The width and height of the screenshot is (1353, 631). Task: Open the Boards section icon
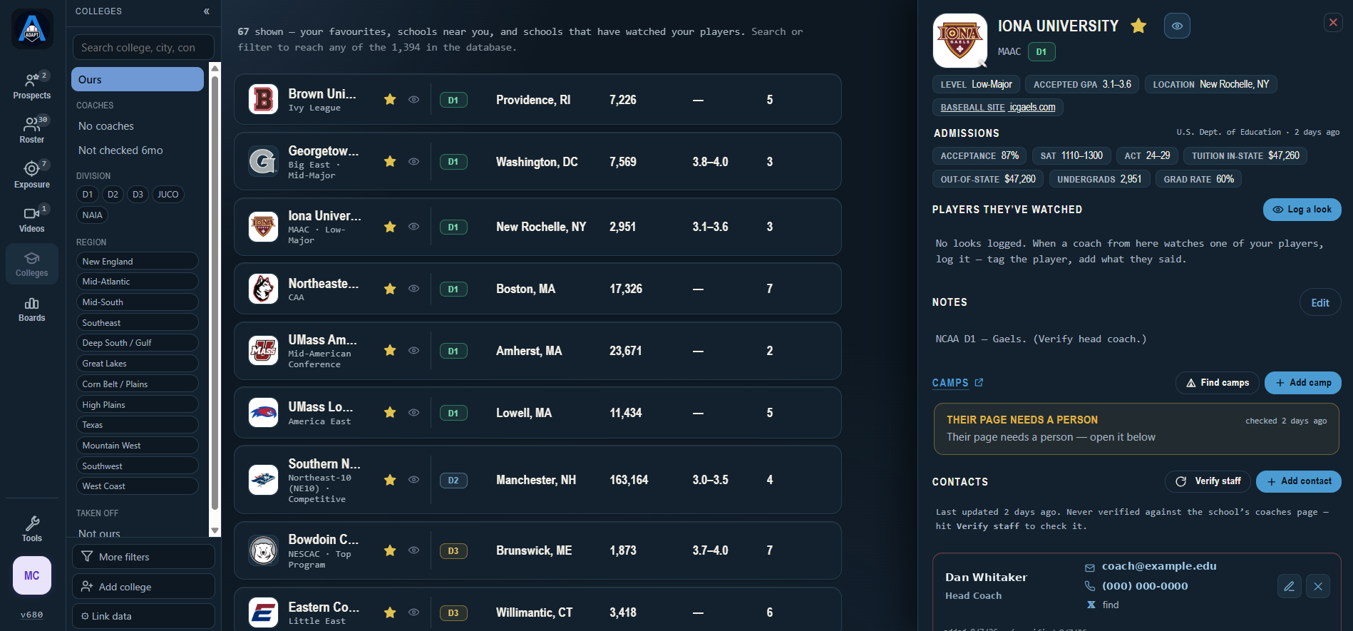tap(32, 309)
